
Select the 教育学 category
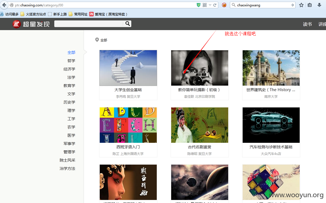point(69,86)
